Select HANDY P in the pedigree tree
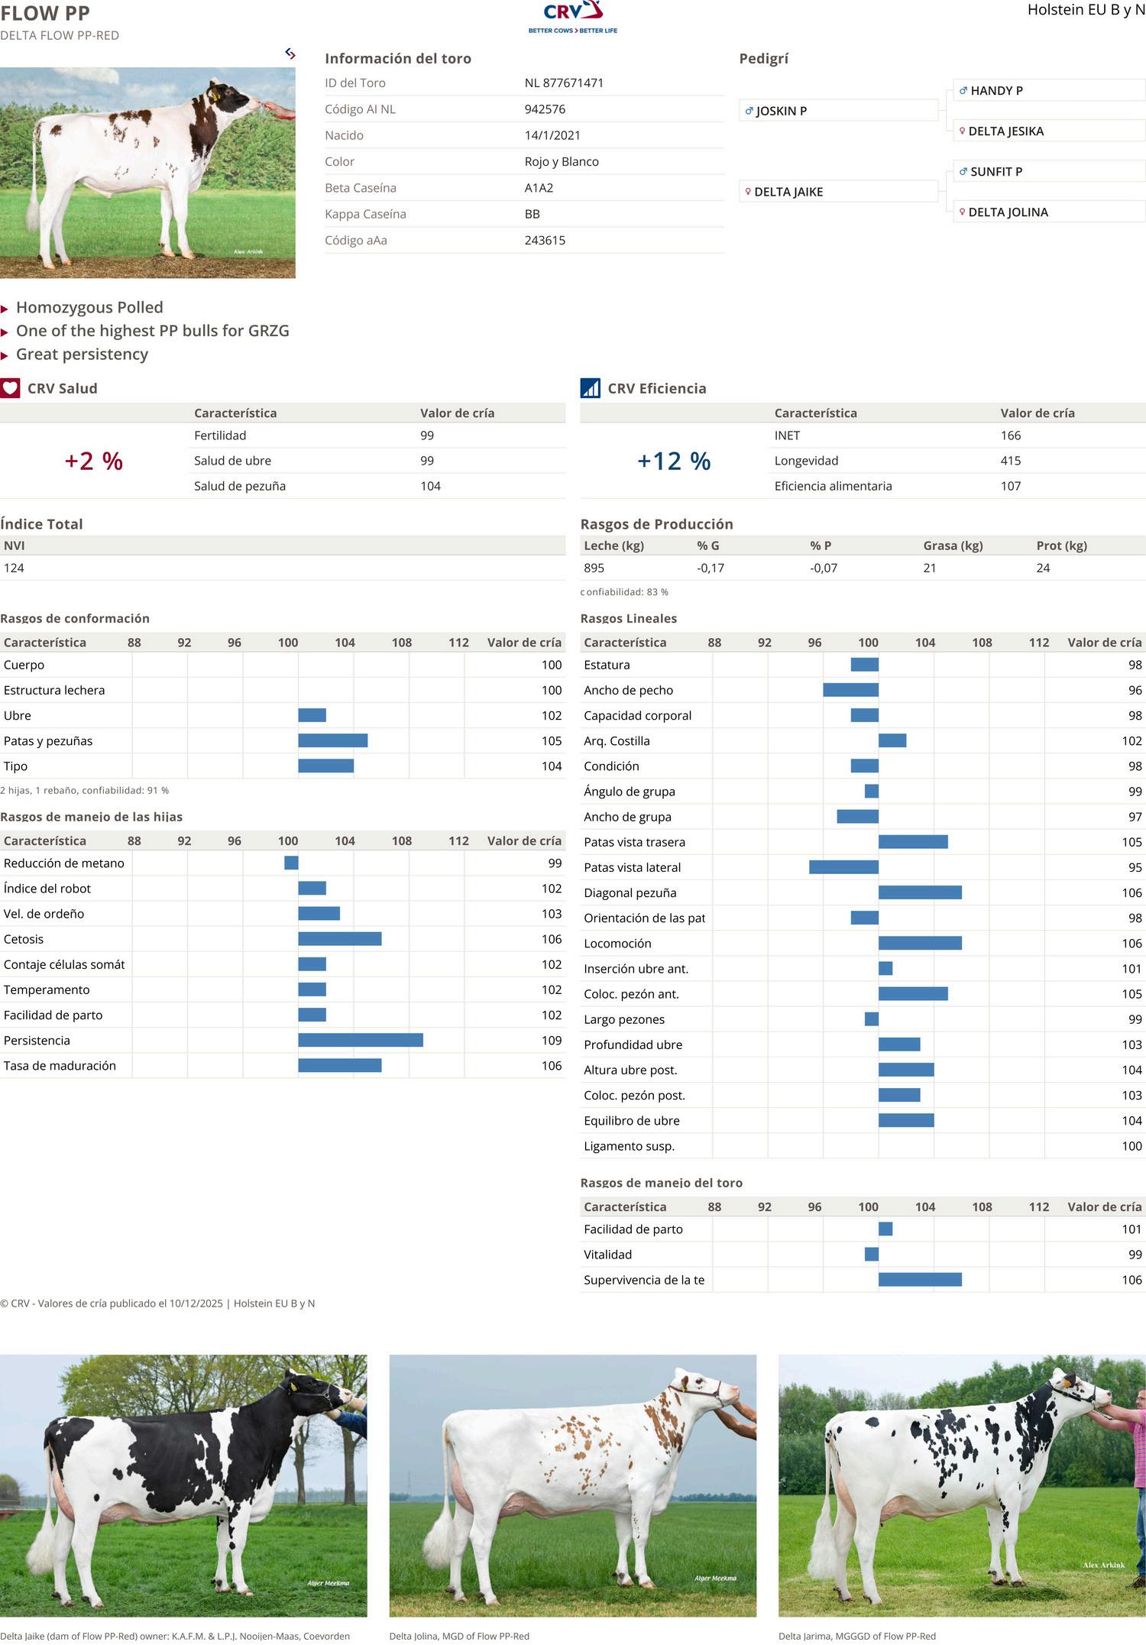 click(x=1049, y=90)
